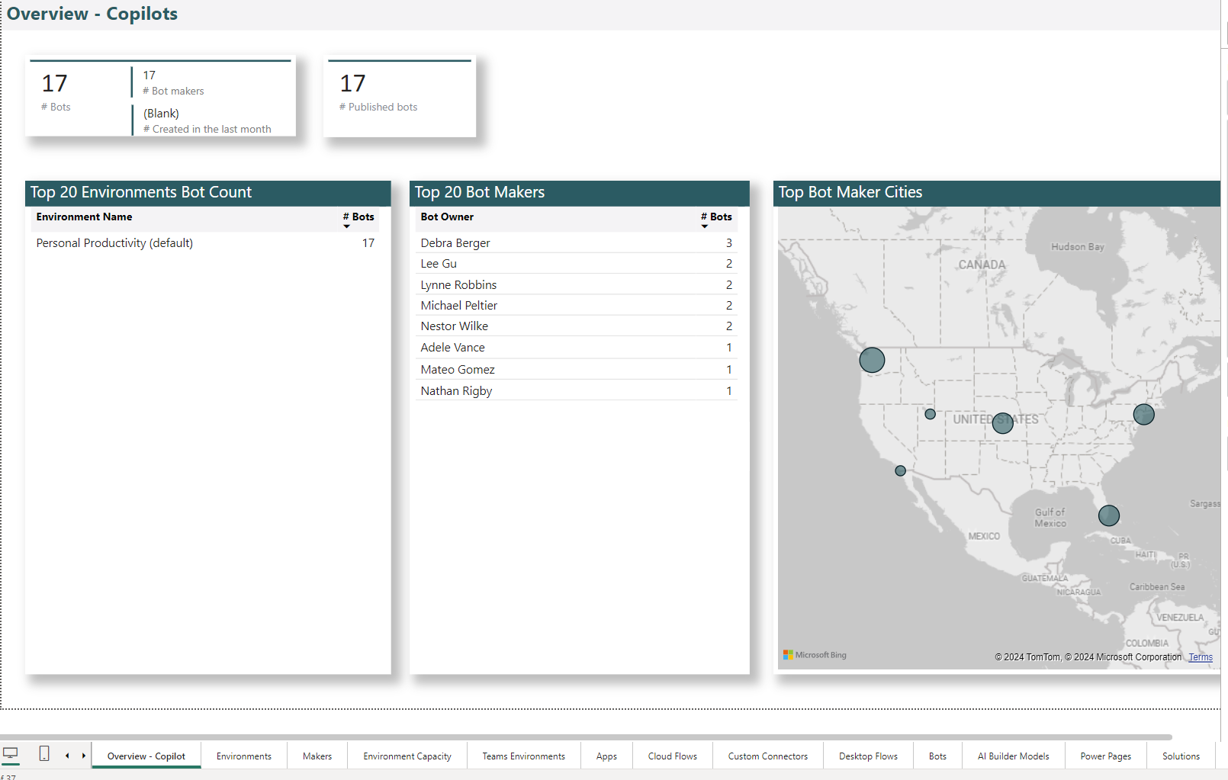Click the Top Bot Maker Cities title
1228x780 pixels.
coord(850,192)
